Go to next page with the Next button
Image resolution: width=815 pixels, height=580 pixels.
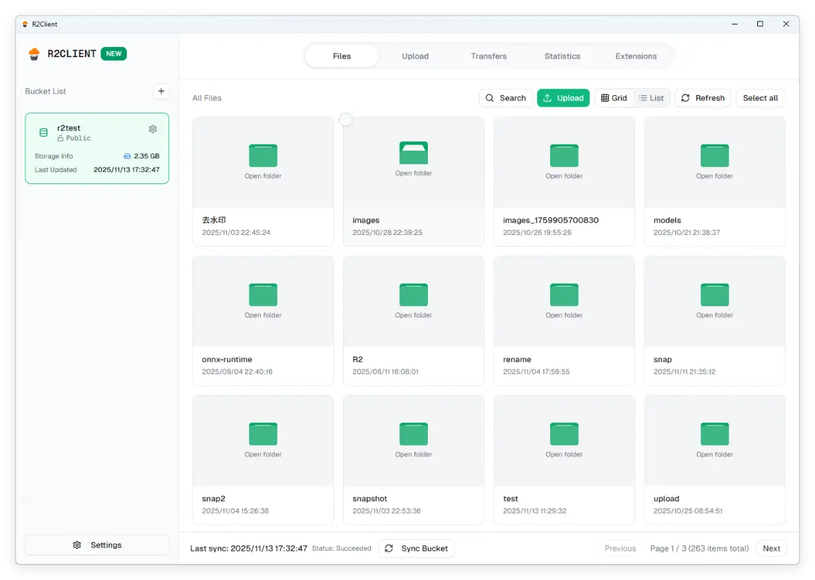[x=772, y=548]
